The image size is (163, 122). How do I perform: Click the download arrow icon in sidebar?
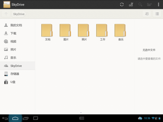[6, 33]
